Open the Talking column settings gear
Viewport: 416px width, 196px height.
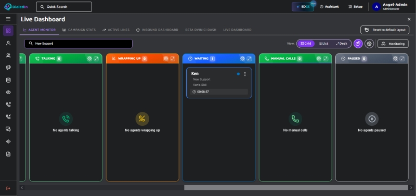click(89, 59)
